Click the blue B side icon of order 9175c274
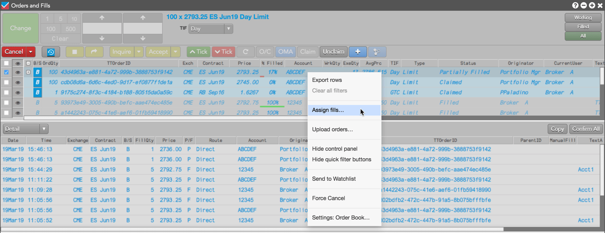605x233 pixels. tap(37, 92)
